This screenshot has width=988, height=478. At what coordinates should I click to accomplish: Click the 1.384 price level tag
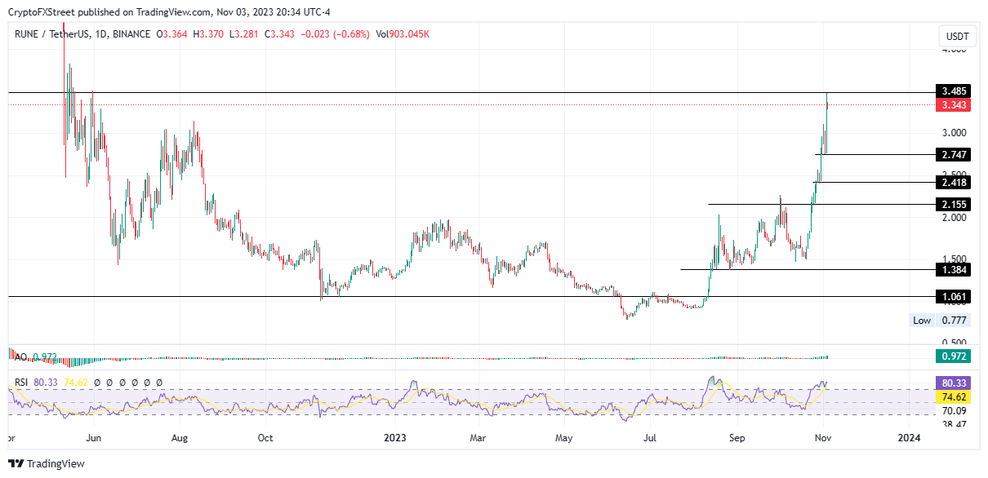pyautogui.click(x=955, y=269)
